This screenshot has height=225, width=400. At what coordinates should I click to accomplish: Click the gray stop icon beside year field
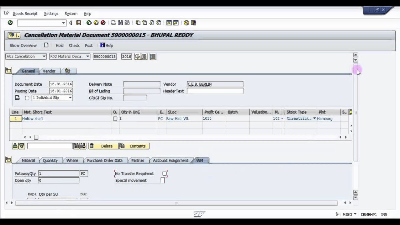(x=153, y=57)
